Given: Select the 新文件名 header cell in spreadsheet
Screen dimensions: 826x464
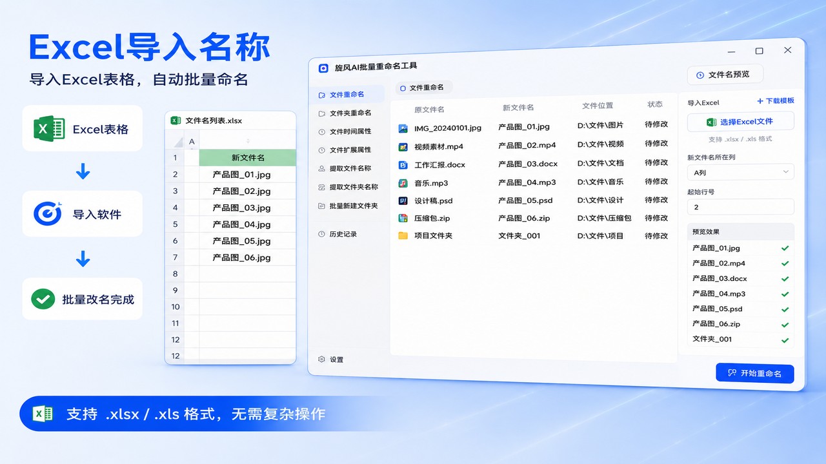Looking at the screenshot, I should click(247, 158).
